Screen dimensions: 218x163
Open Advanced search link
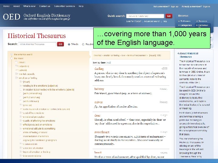coord(152,21)
